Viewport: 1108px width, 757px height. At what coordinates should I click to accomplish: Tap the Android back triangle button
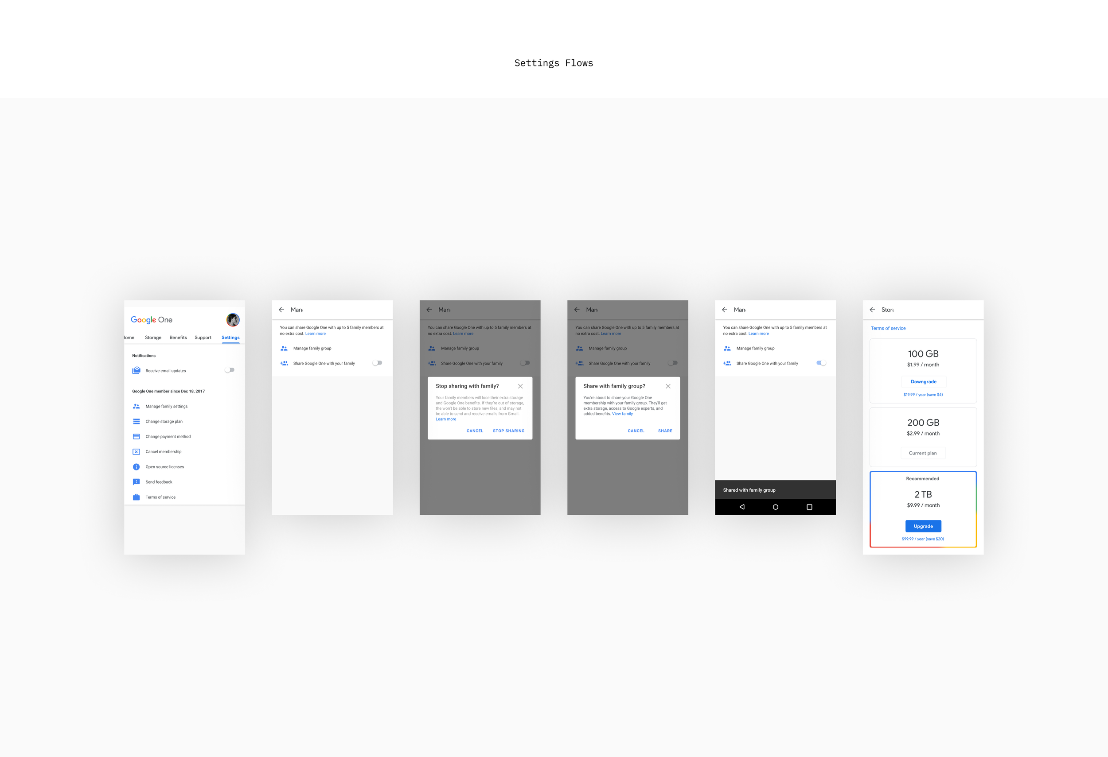point(742,507)
